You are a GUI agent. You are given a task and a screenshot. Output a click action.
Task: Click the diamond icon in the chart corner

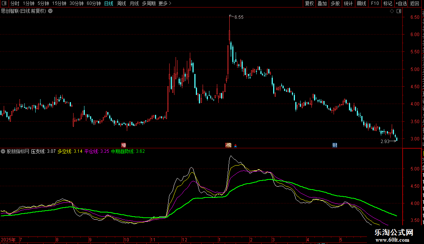pyautogui.click(x=392, y=11)
